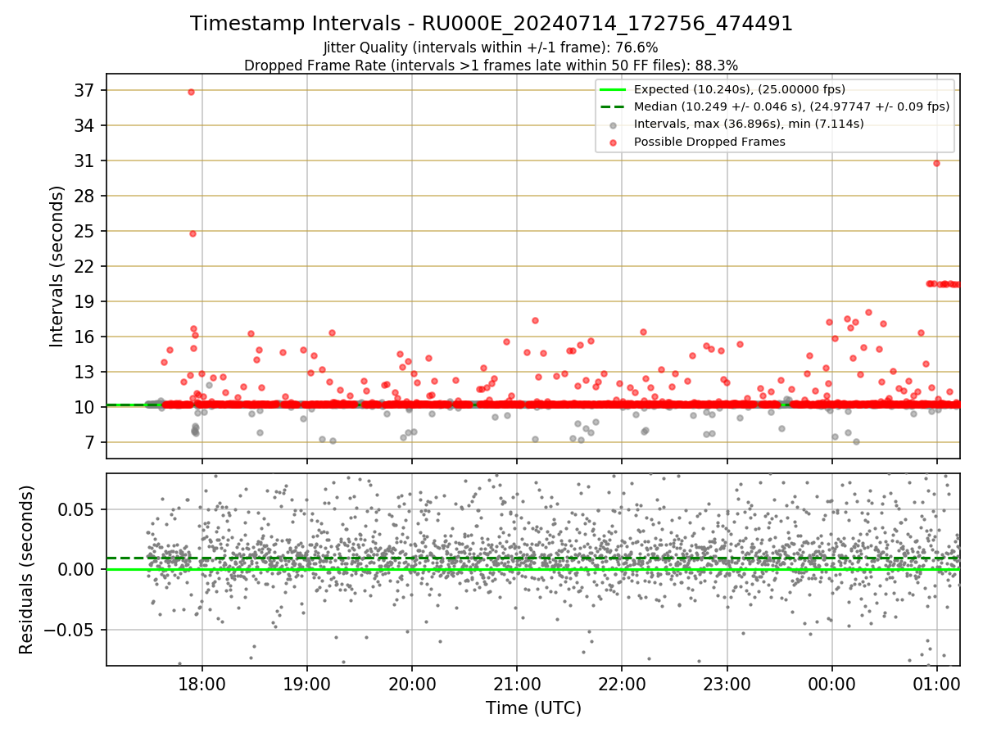Click the 21:00 x-axis tick label
The image size is (983, 737).
pos(517,684)
